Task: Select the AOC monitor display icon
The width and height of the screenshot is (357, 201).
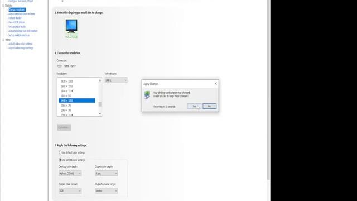Action: [71, 26]
